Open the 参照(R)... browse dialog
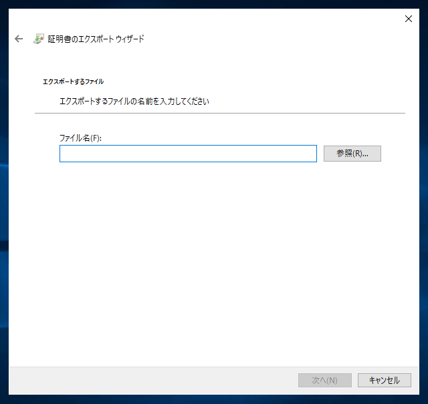 [352, 154]
